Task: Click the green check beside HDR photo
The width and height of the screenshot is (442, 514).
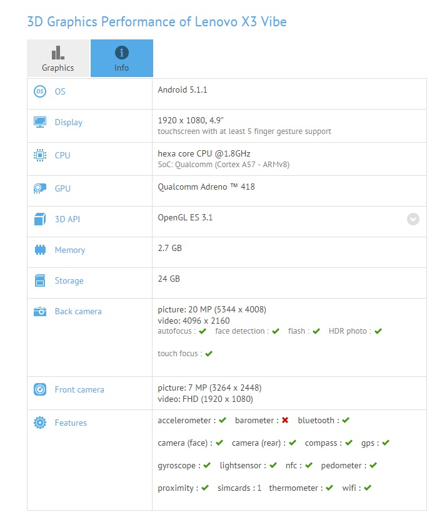Action: 378,331
